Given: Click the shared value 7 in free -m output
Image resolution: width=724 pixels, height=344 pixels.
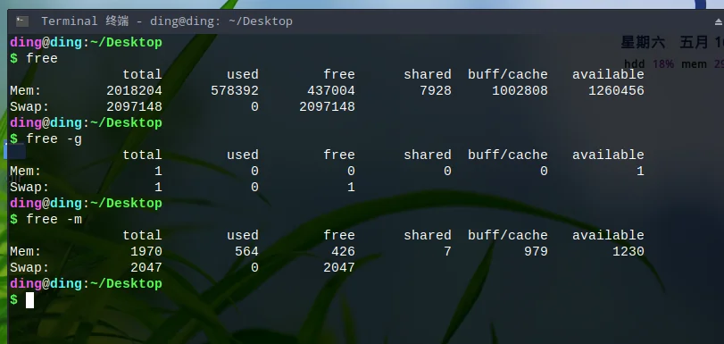Looking at the screenshot, I should [x=447, y=252].
